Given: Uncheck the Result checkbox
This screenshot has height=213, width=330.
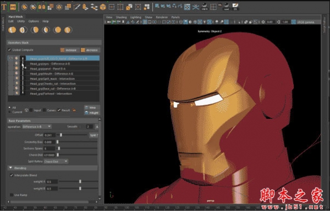Looking at the screenshot, I should [59, 110].
